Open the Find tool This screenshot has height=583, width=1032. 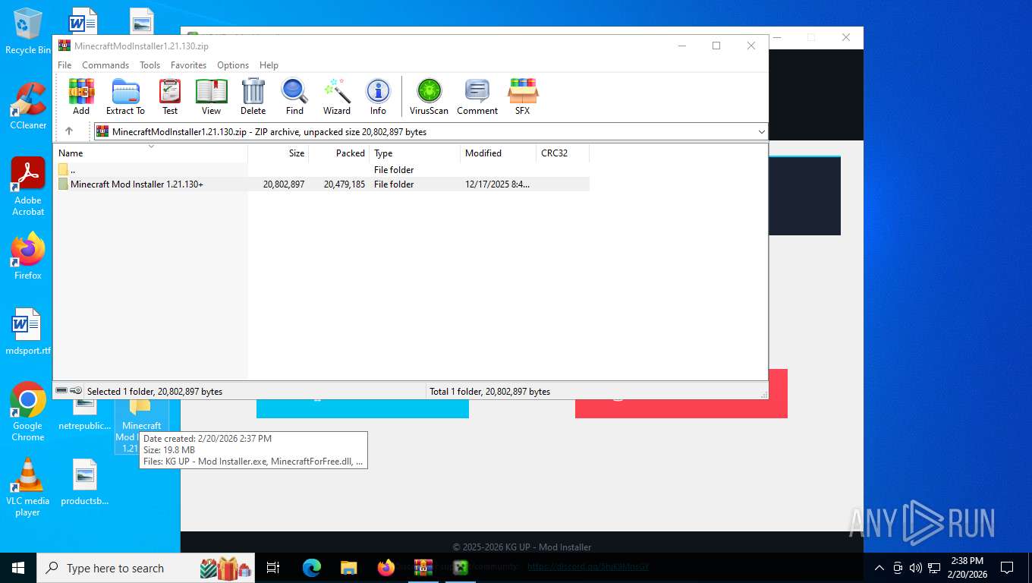[x=294, y=96]
